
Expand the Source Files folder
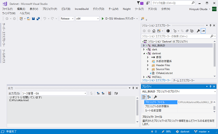click(x=148, y=69)
